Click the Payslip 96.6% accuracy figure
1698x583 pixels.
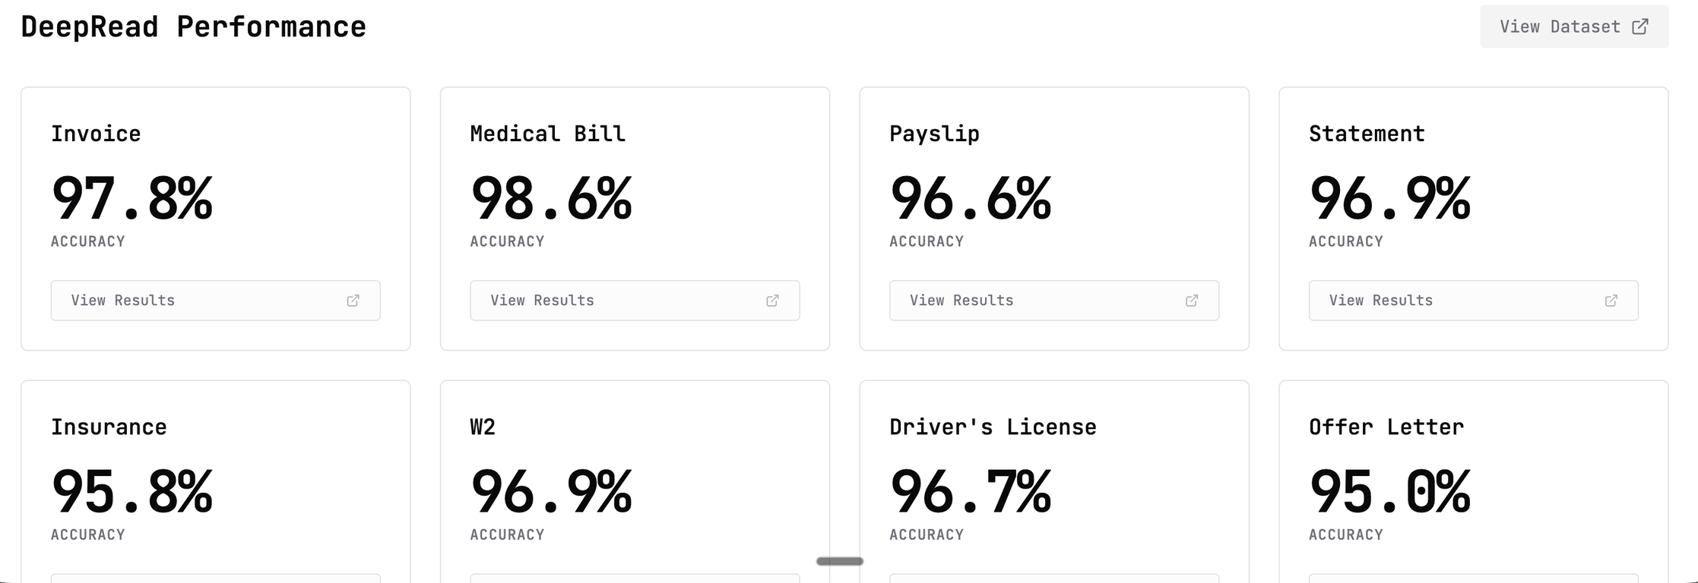pos(971,199)
